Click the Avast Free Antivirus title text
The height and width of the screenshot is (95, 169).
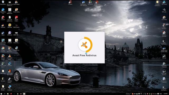(84, 55)
